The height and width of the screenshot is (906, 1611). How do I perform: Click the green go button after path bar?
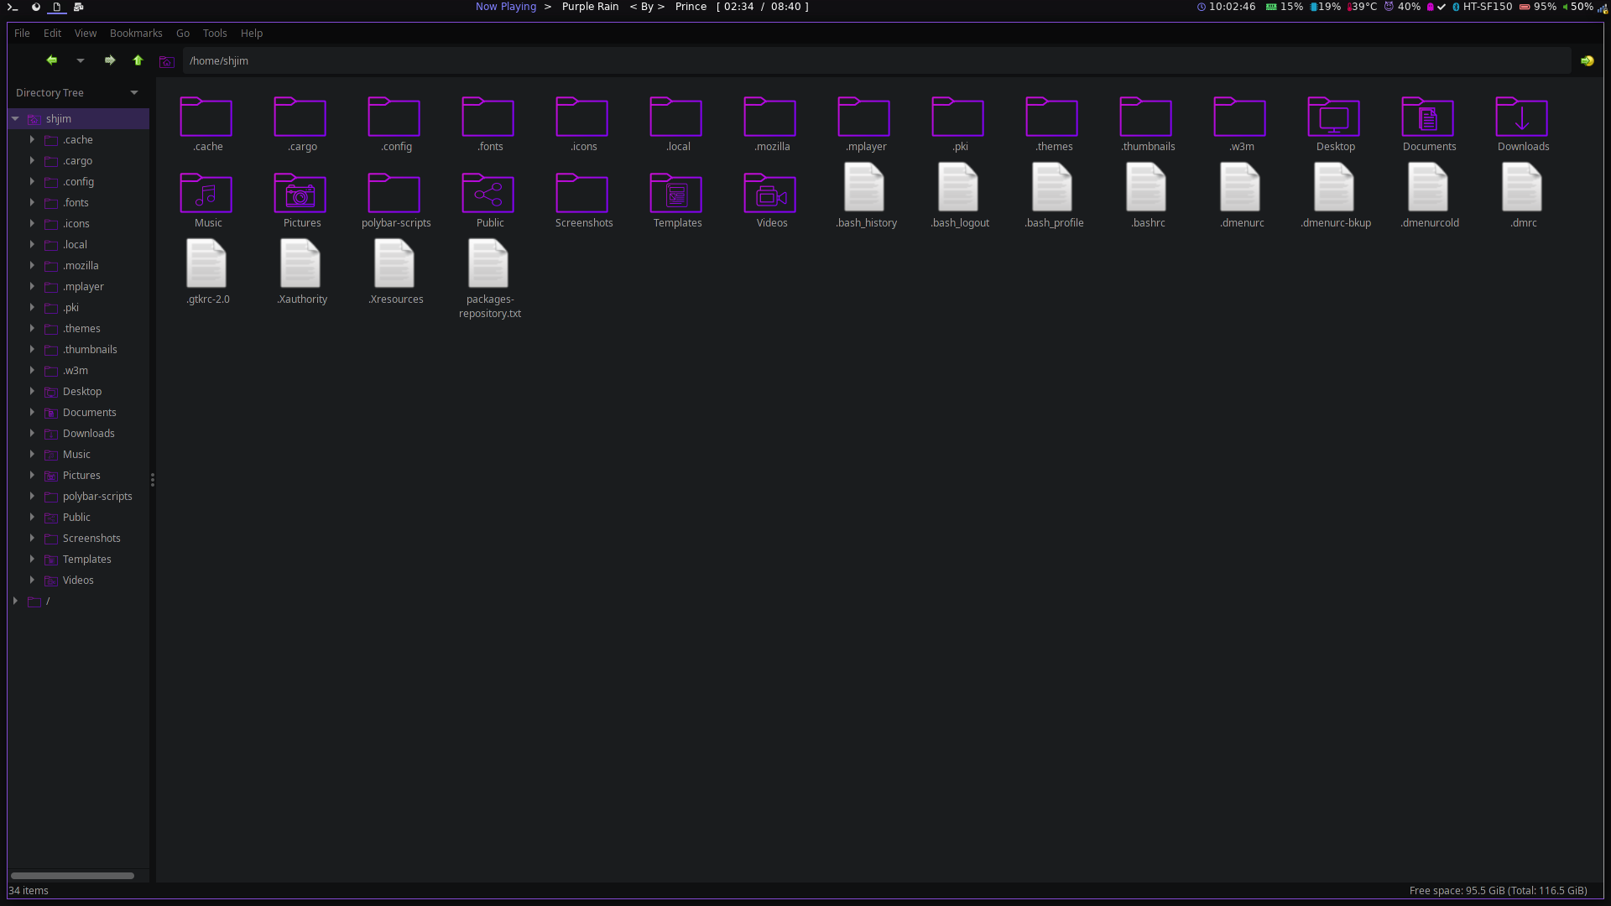pos(1588,60)
